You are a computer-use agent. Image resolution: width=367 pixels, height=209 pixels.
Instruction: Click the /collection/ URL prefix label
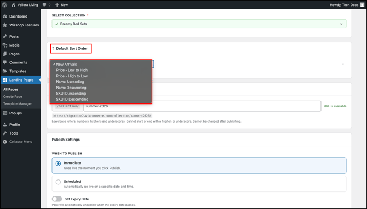67,106
